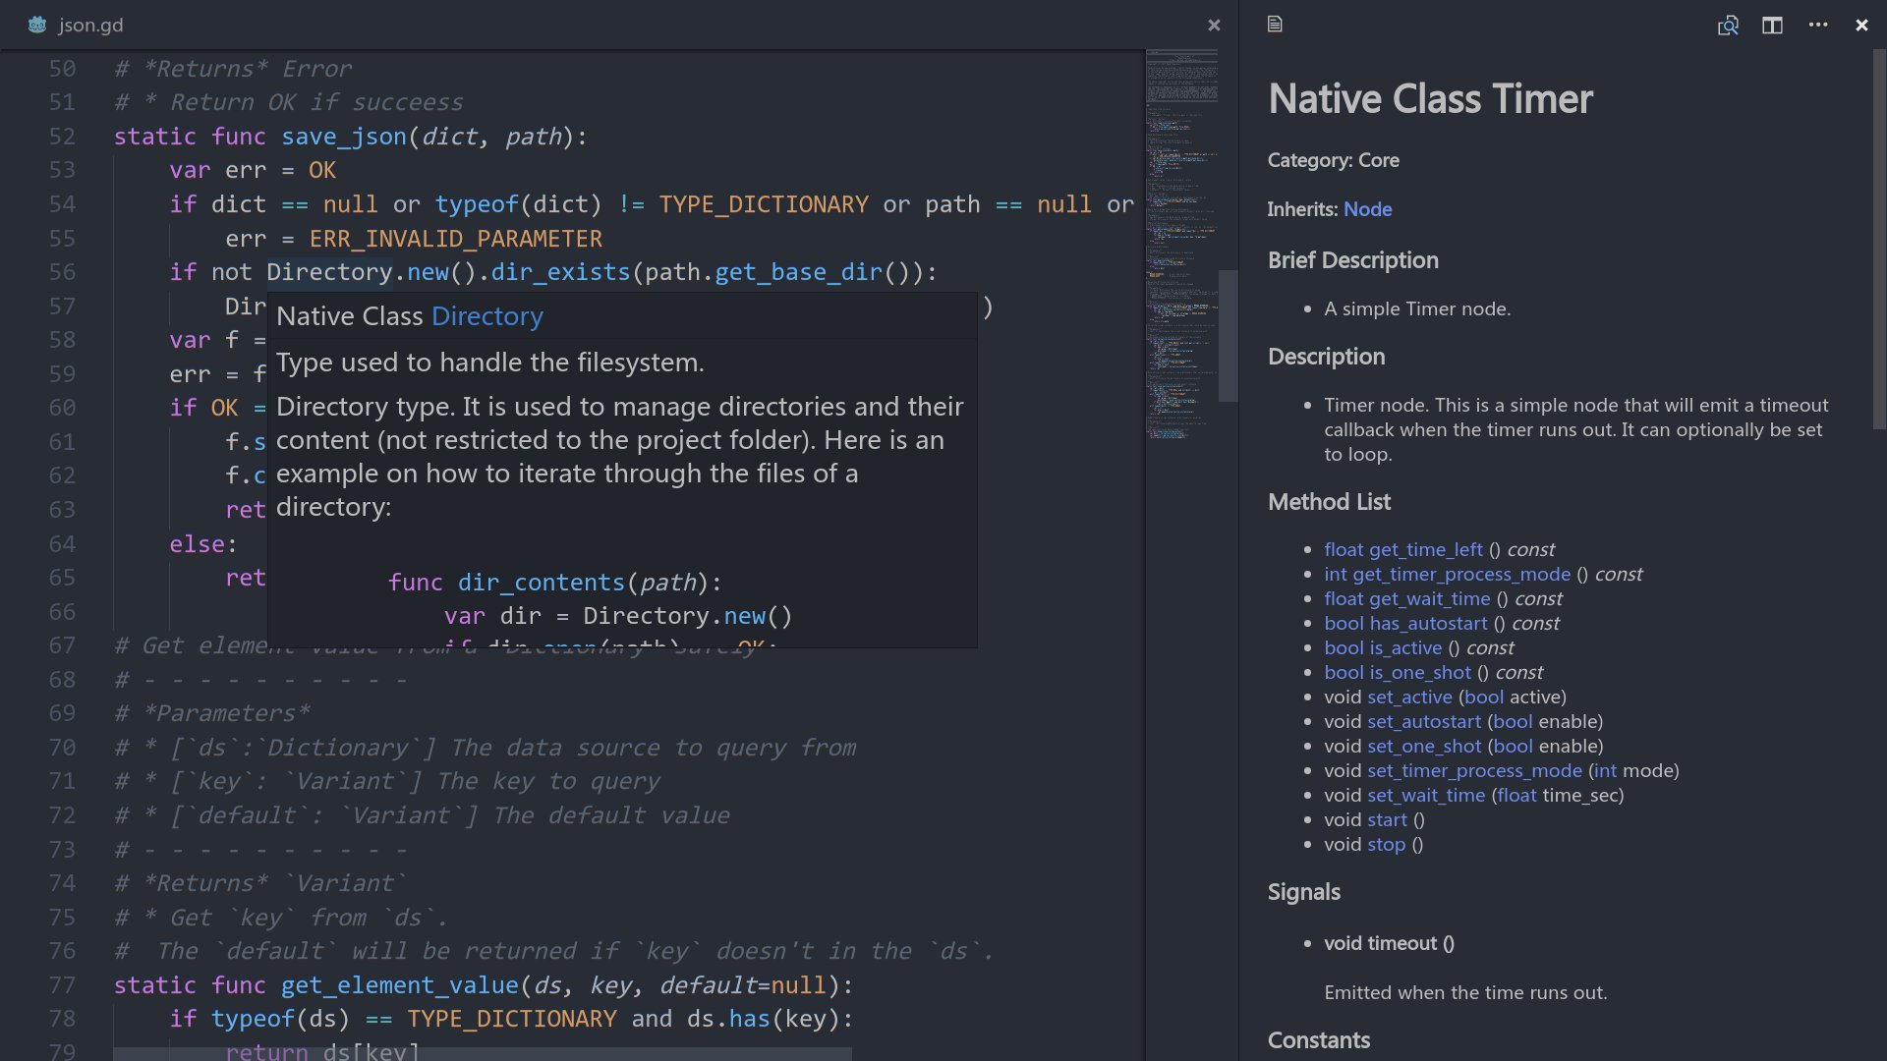This screenshot has width=1887, height=1061.
Task: Close the Native Class Timer documentation panel
Action: [x=1861, y=25]
